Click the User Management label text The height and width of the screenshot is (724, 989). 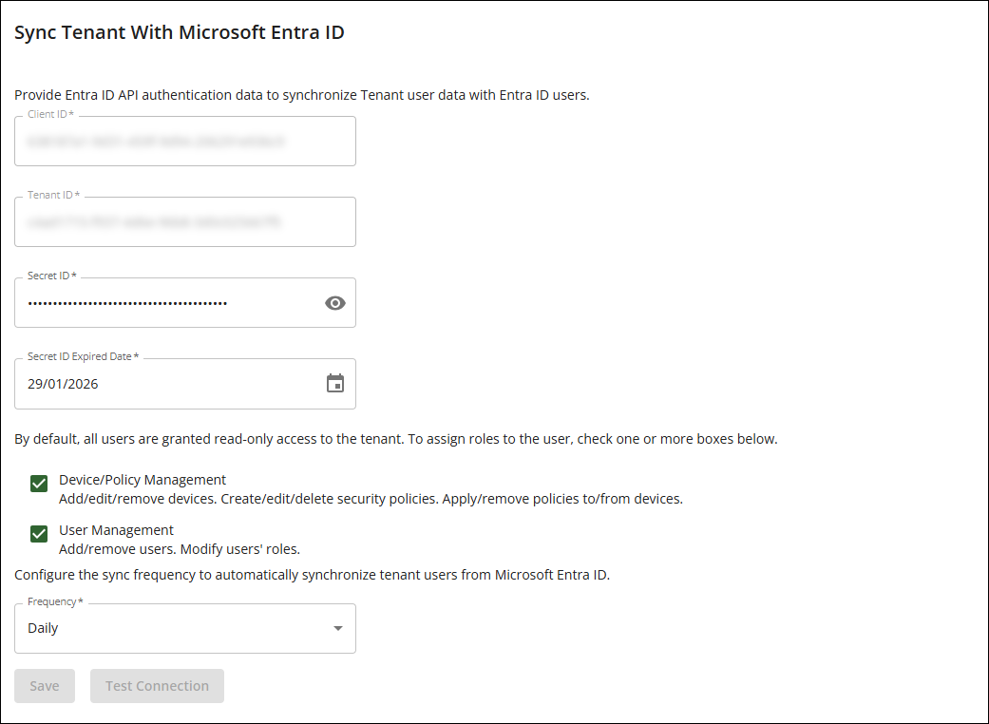[116, 530]
